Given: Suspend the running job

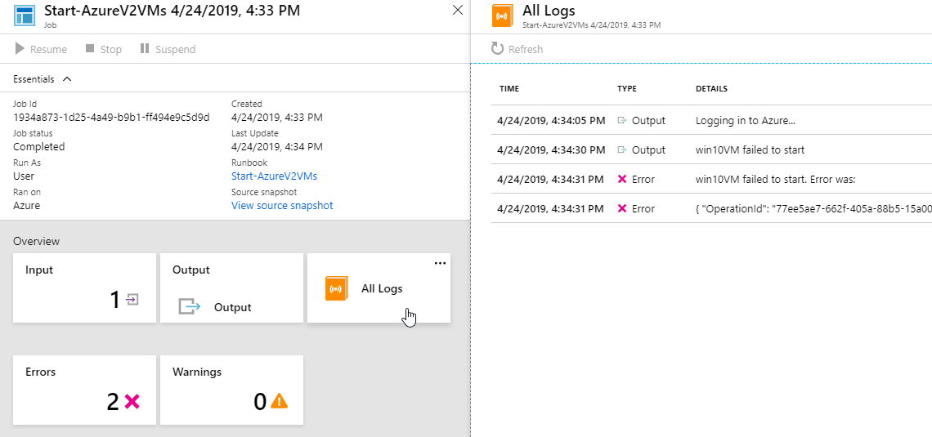Looking at the screenshot, I should click(168, 49).
